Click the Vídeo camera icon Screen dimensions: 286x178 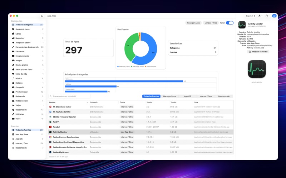[13, 119]
